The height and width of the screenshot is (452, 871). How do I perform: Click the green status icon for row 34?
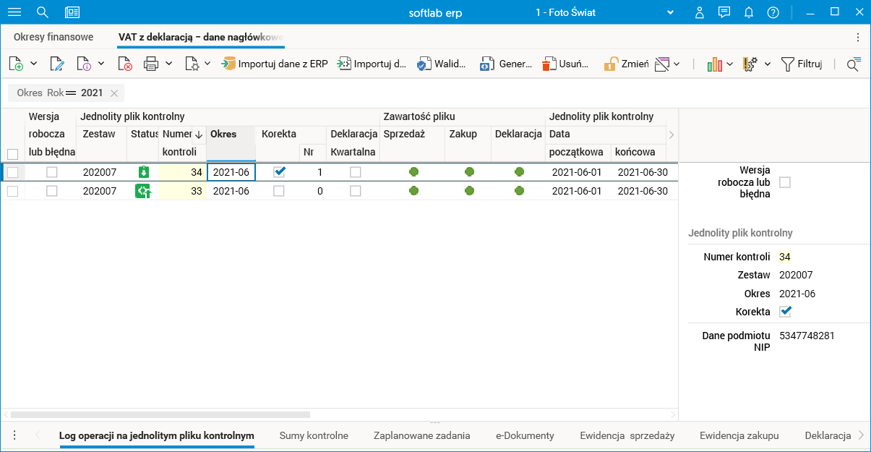[142, 172]
